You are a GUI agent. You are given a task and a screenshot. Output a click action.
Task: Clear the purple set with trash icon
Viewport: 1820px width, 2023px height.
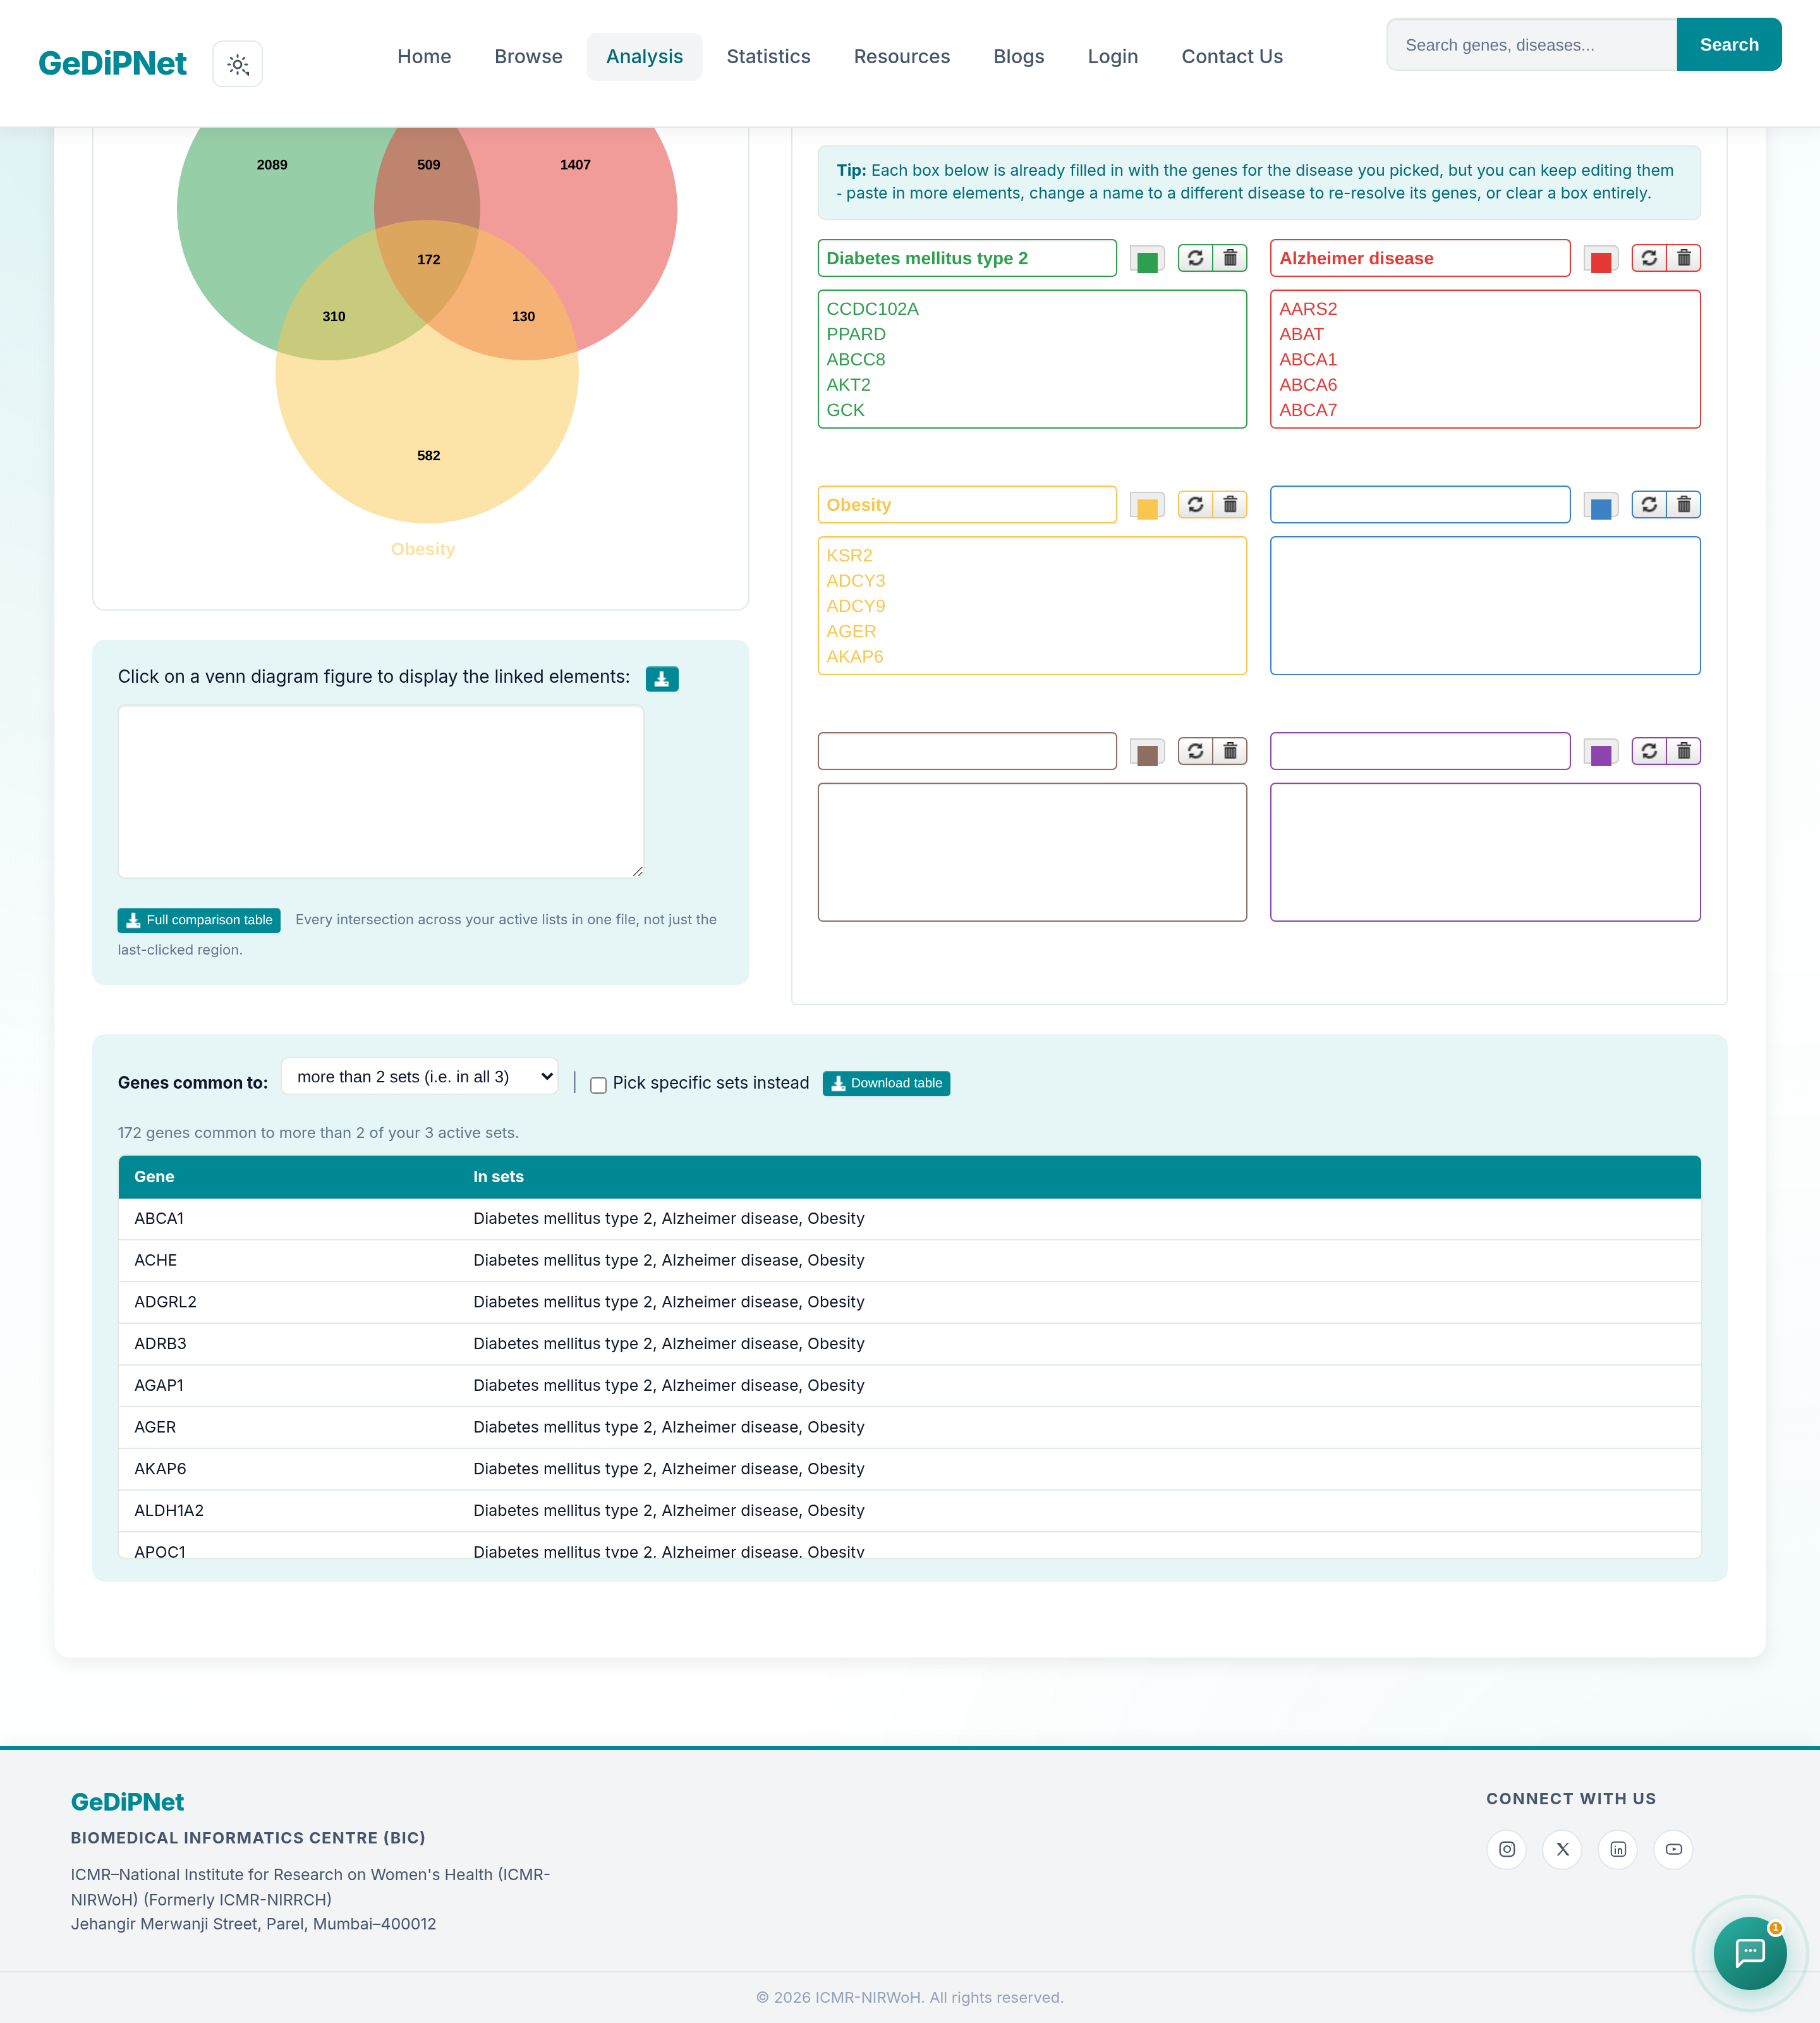click(x=1684, y=750)
